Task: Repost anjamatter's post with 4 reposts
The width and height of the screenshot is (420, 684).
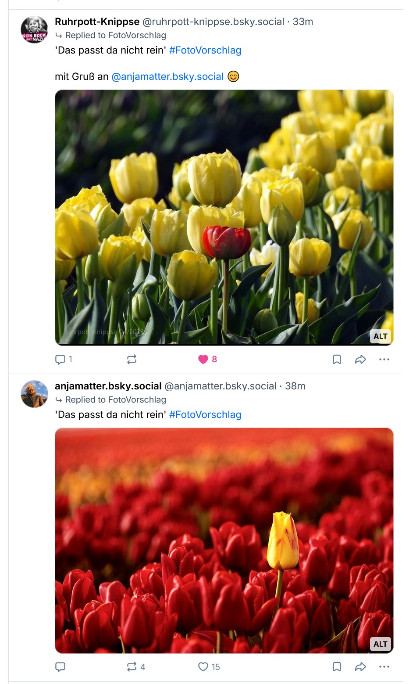Action: [x=132, y=667]
